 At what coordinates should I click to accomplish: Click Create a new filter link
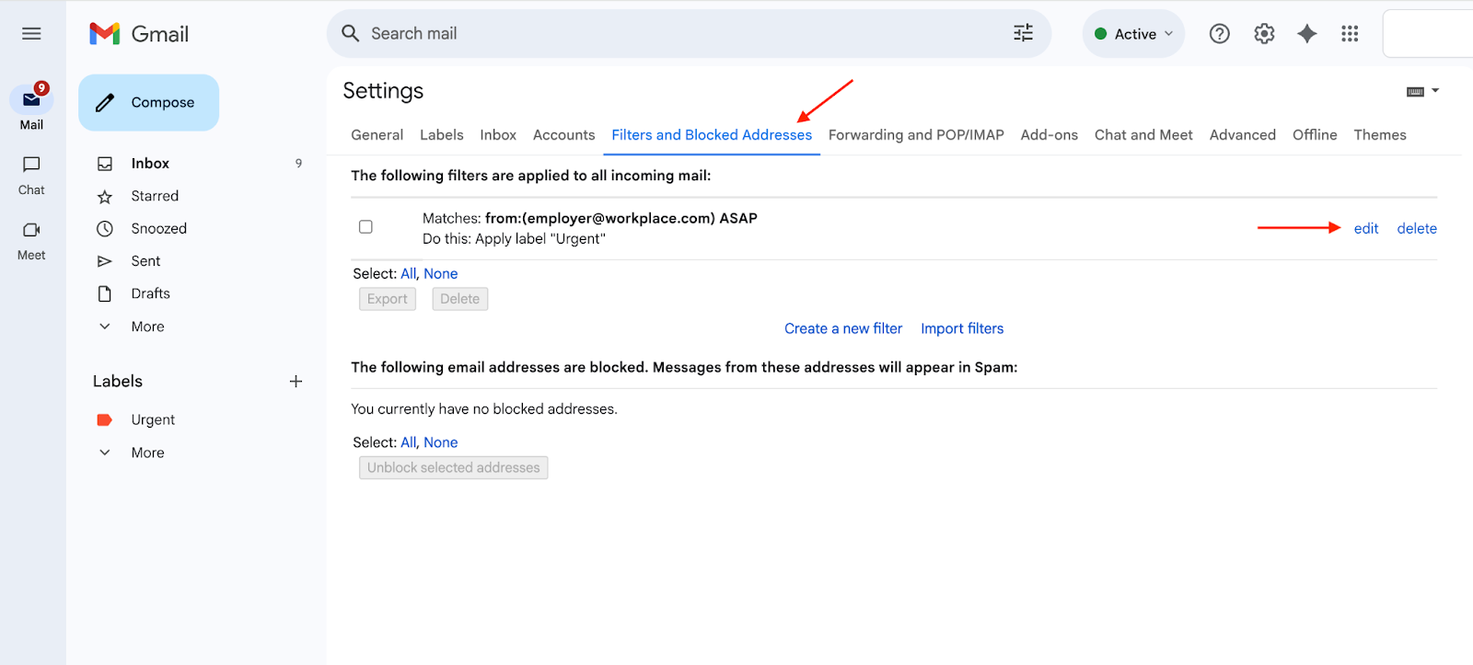(842, 329)
